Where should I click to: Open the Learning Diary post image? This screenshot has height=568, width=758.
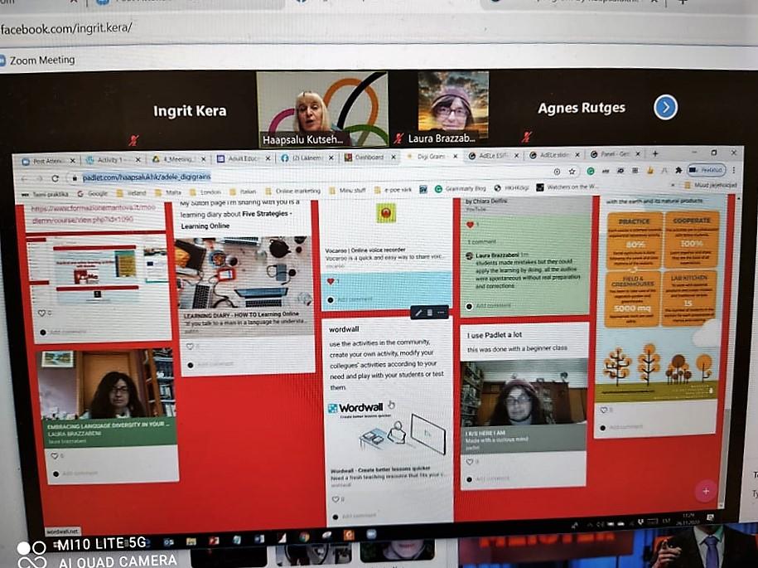pos(245,272)
